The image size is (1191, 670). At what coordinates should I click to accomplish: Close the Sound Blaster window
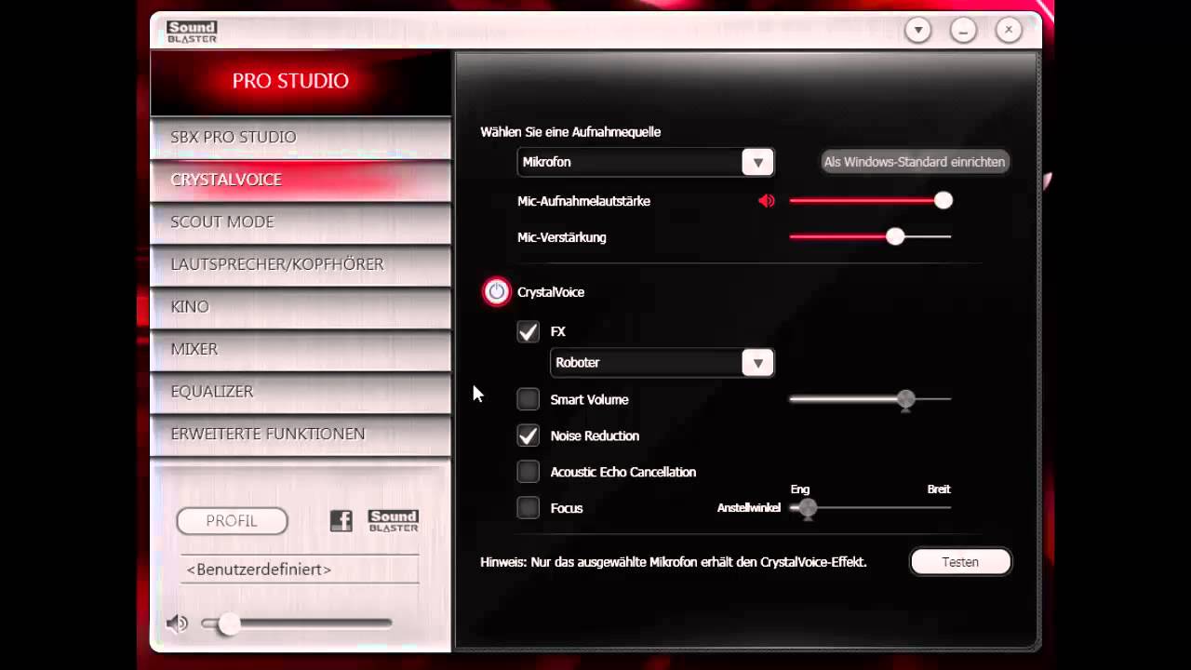(1009, 31)
